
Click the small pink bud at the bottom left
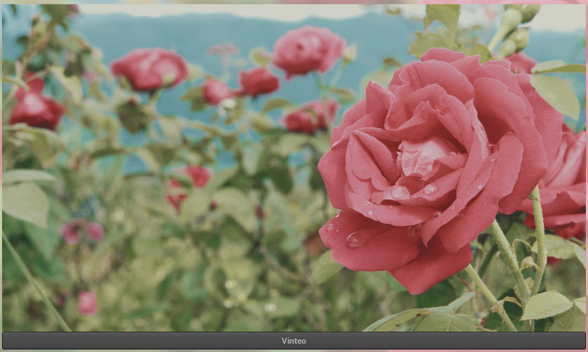(x=87, y=302)
